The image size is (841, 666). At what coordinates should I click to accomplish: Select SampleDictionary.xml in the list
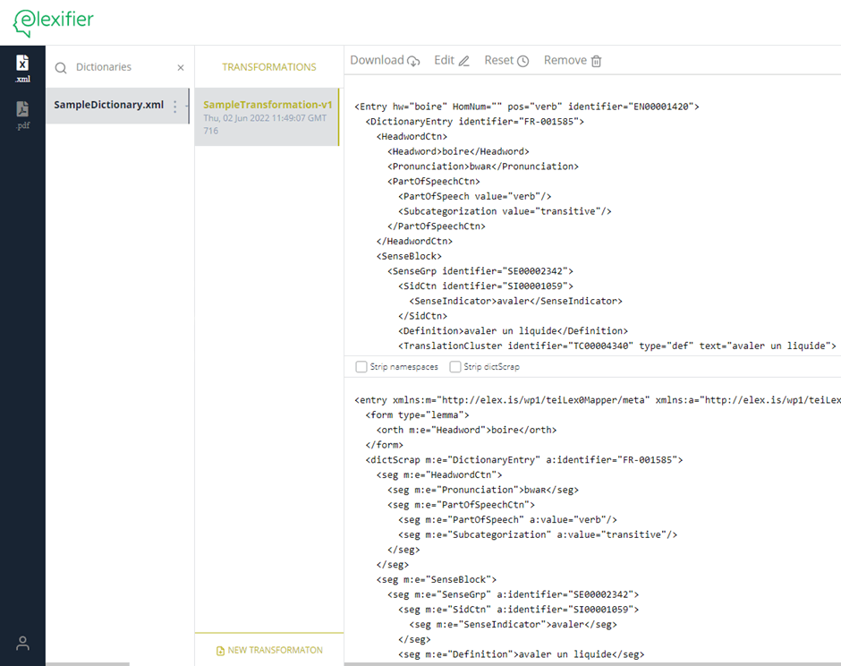108,105
